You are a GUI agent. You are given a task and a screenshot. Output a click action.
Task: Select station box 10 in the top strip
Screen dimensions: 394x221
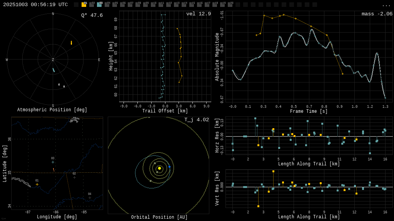(x=153, y=5)
